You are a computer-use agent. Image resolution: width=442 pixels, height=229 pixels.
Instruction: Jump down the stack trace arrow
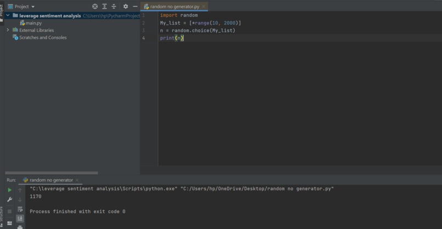click(20, 200)
